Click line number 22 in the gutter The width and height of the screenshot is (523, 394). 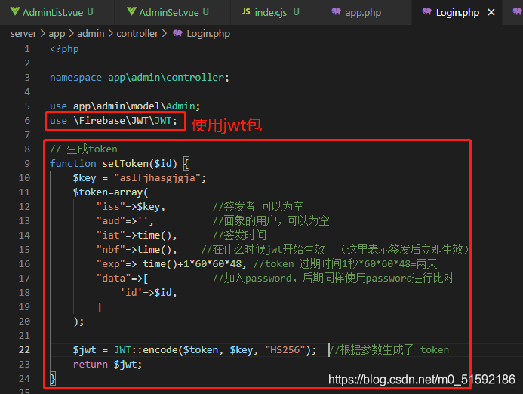point(24,350)
